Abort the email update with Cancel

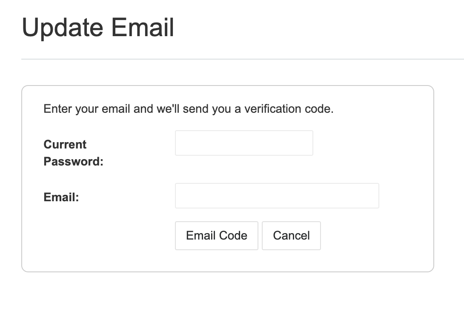[x=291, y=236]
